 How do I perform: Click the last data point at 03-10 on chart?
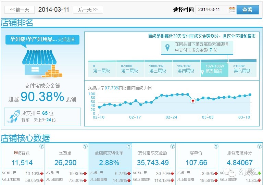click(x=250, y=95)
